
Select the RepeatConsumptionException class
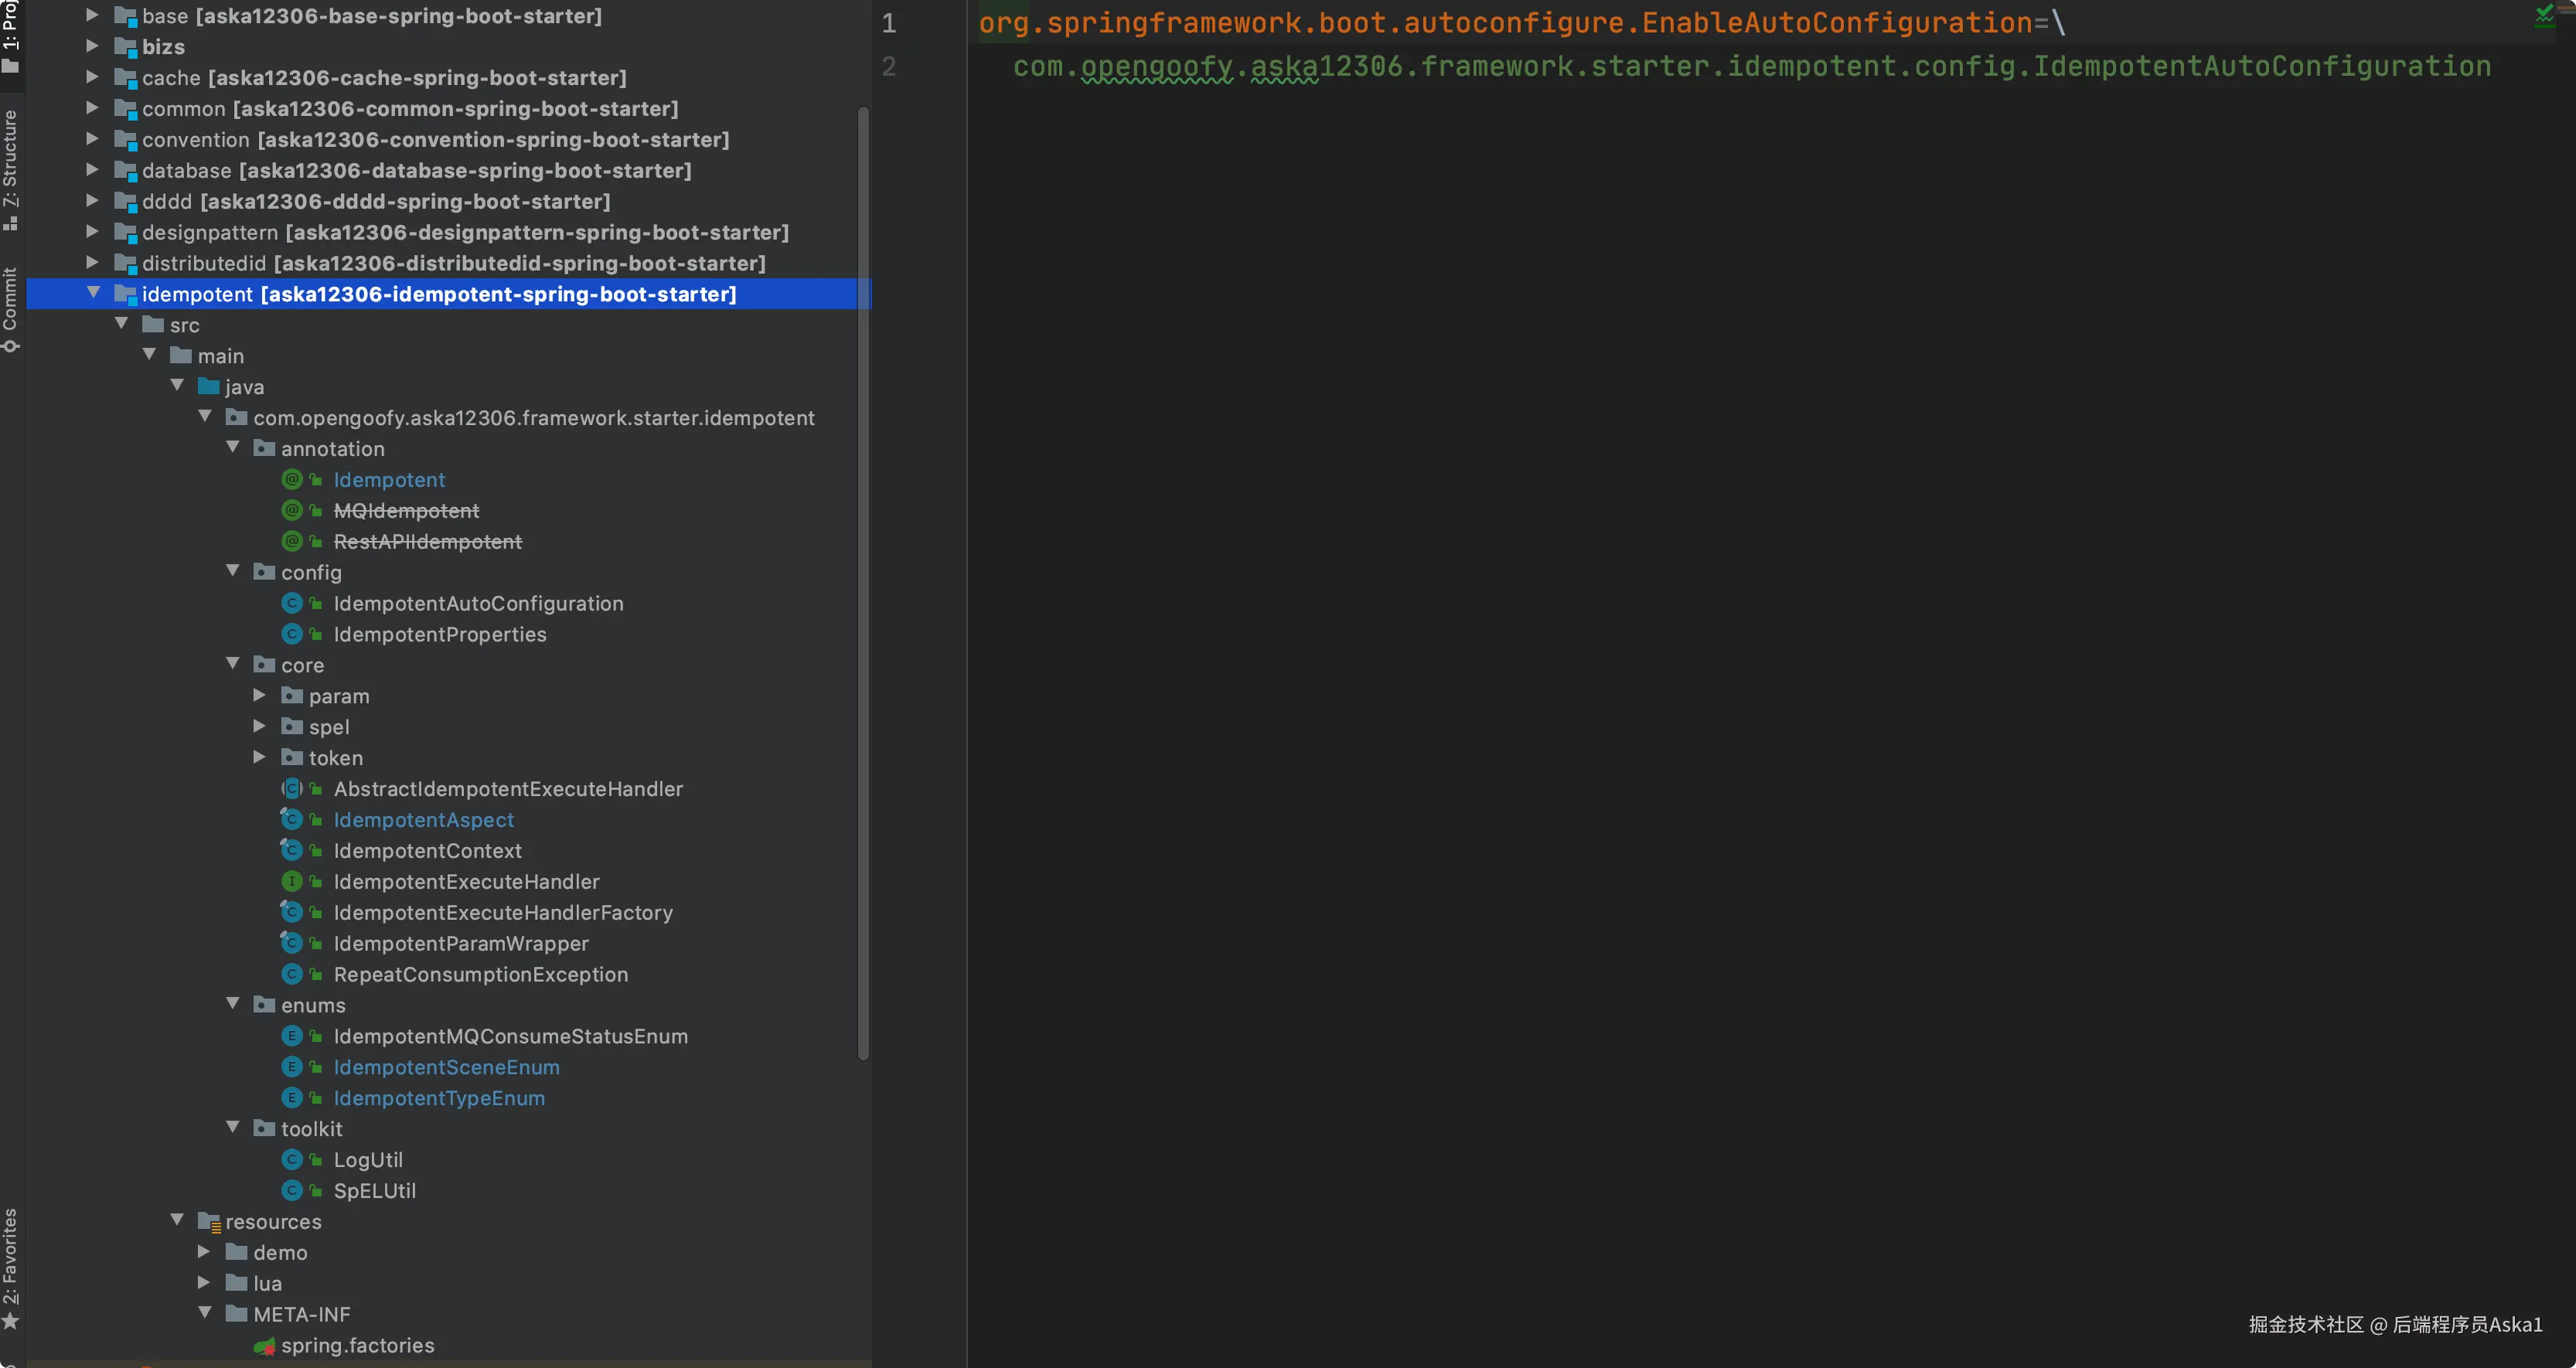point(480,975)
